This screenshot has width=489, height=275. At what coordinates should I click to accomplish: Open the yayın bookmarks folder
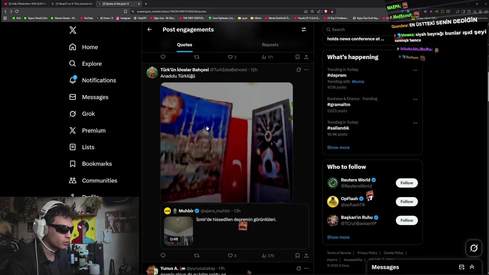243,18
